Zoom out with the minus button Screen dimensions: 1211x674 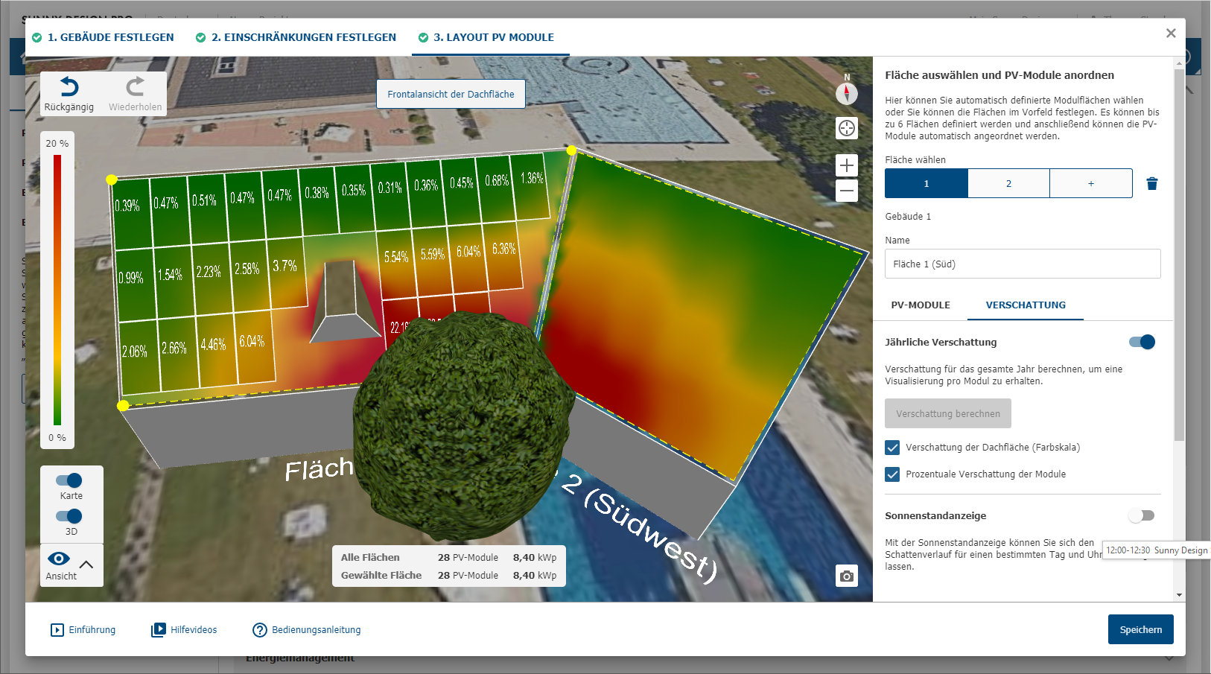tap(847, 191)
